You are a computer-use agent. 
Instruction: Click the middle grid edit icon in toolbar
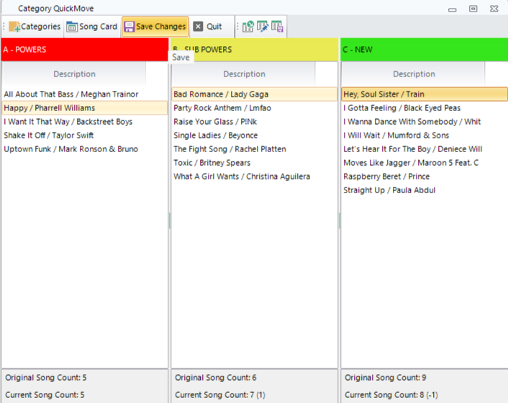[263, 27]
